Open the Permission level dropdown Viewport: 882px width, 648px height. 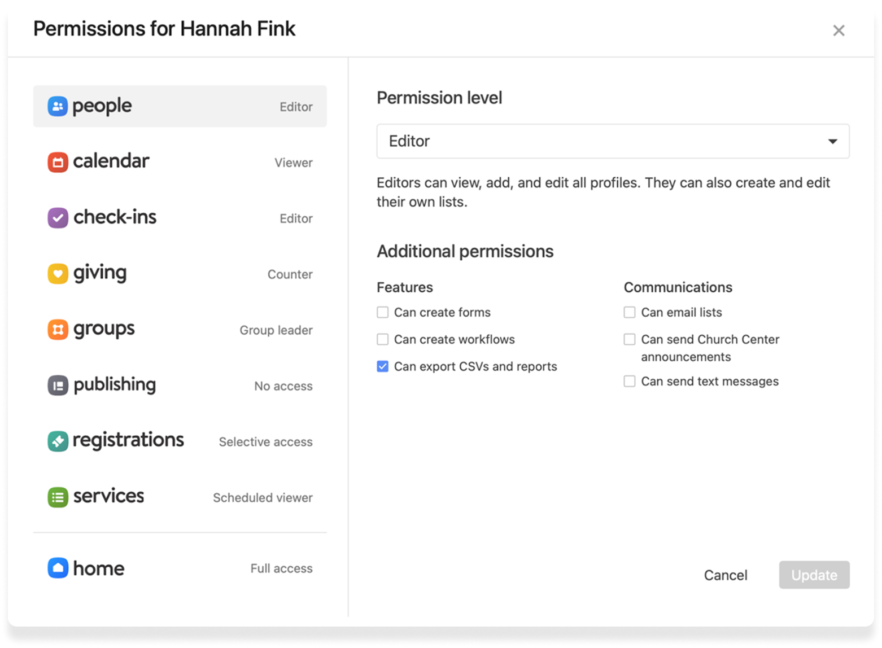612,141
